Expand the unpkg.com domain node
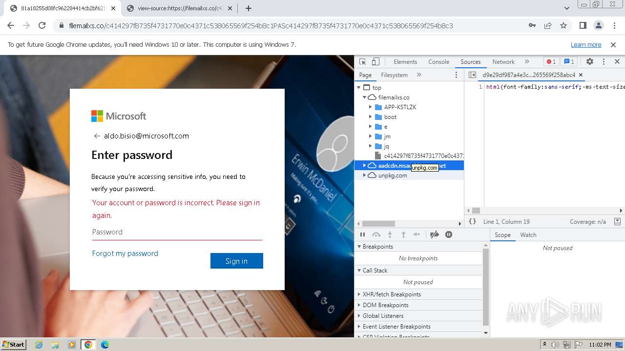This screenshot has height=351, width=625. tap(365, 175)
